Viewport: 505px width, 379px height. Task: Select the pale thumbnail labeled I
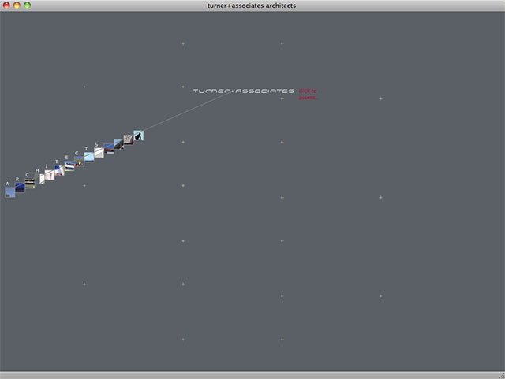tap(50, 175)
